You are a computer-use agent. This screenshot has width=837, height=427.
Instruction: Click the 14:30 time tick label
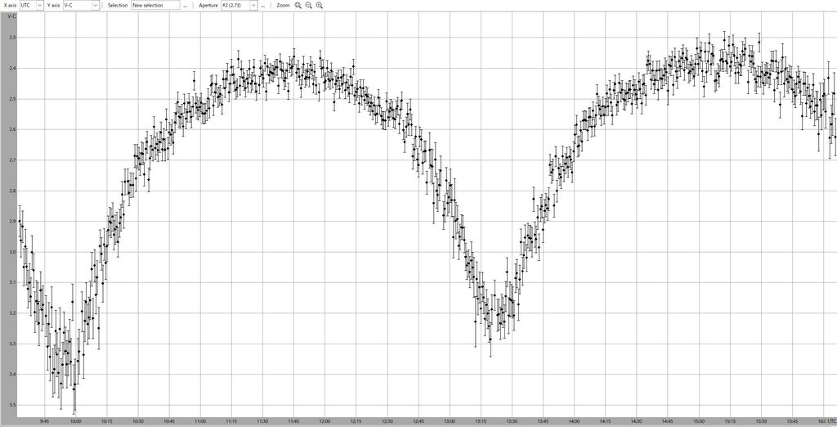pos(636,421)
